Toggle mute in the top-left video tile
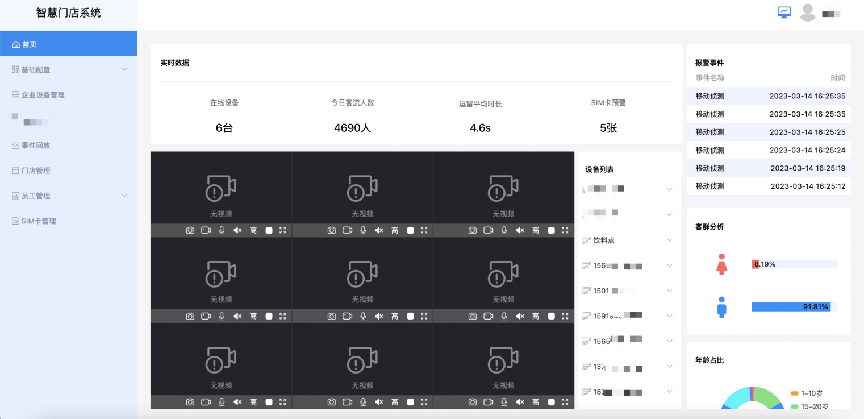The image size is (864, 419). click(x=237, y=230)
